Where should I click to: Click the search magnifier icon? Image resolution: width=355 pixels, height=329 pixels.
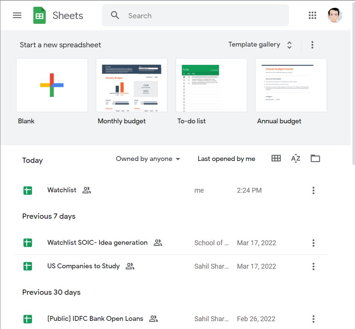click(x=115, y=15)
